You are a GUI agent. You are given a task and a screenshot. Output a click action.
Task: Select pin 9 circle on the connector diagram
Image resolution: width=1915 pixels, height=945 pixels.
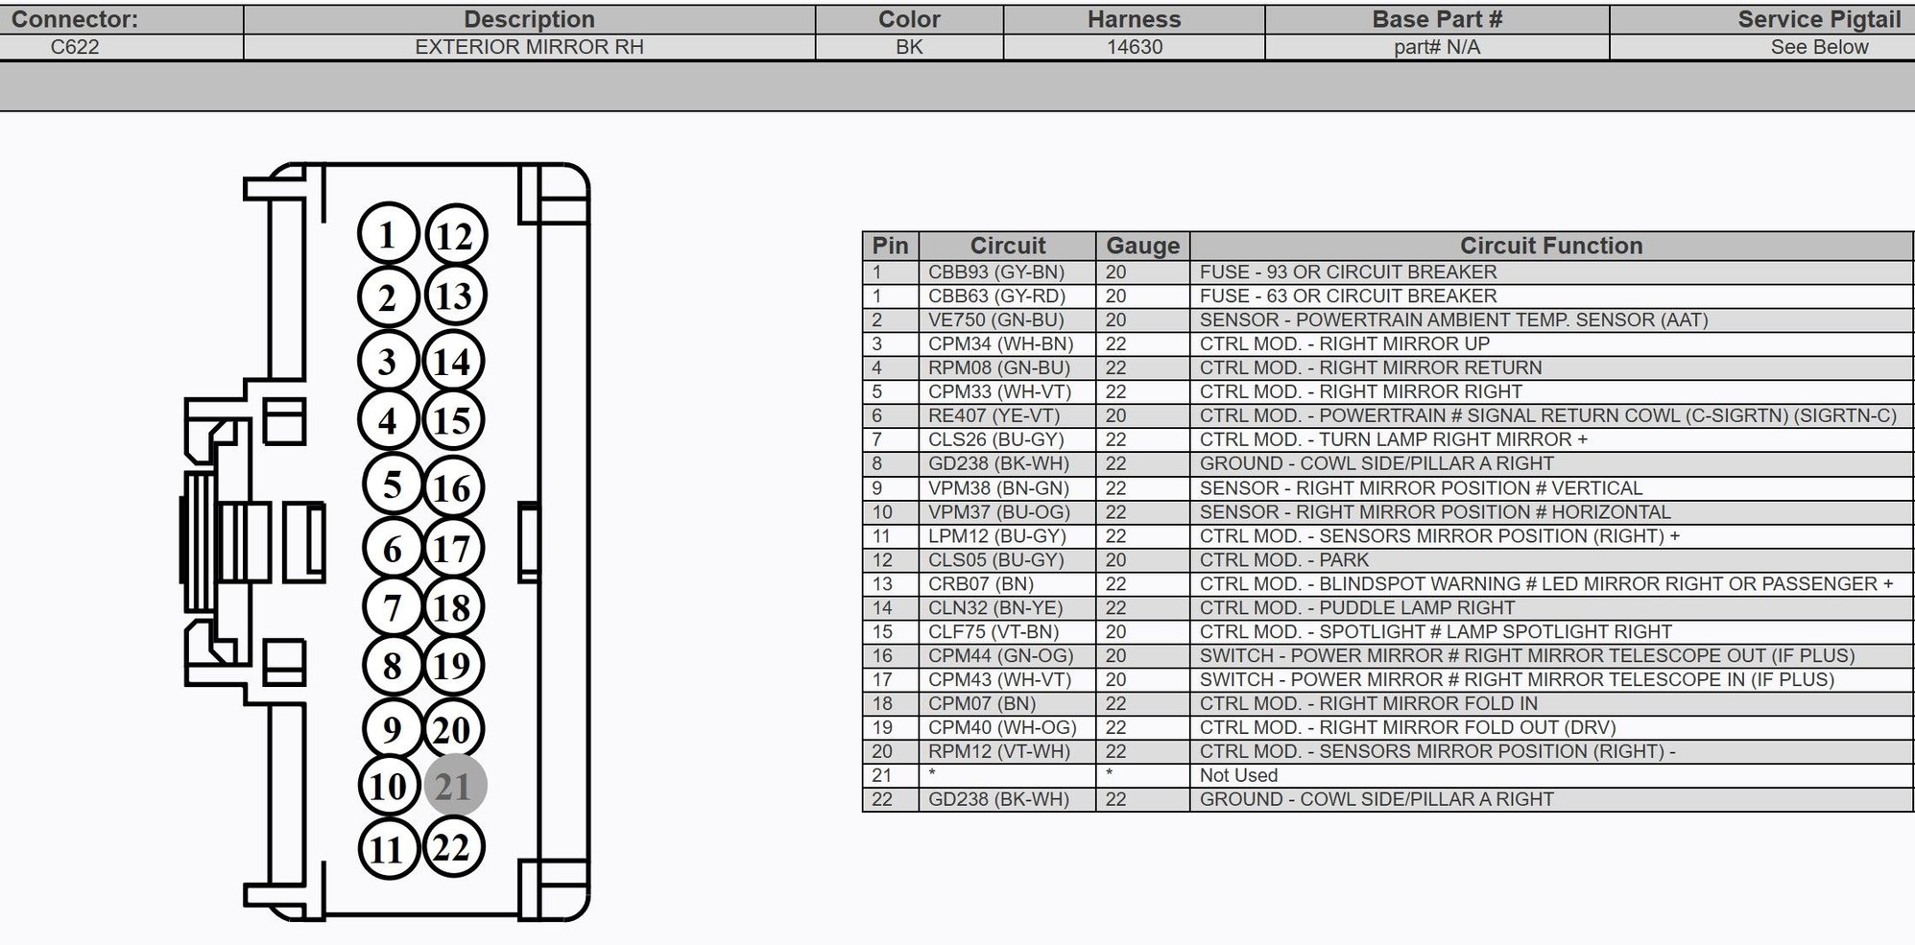(x=392, y=727)
